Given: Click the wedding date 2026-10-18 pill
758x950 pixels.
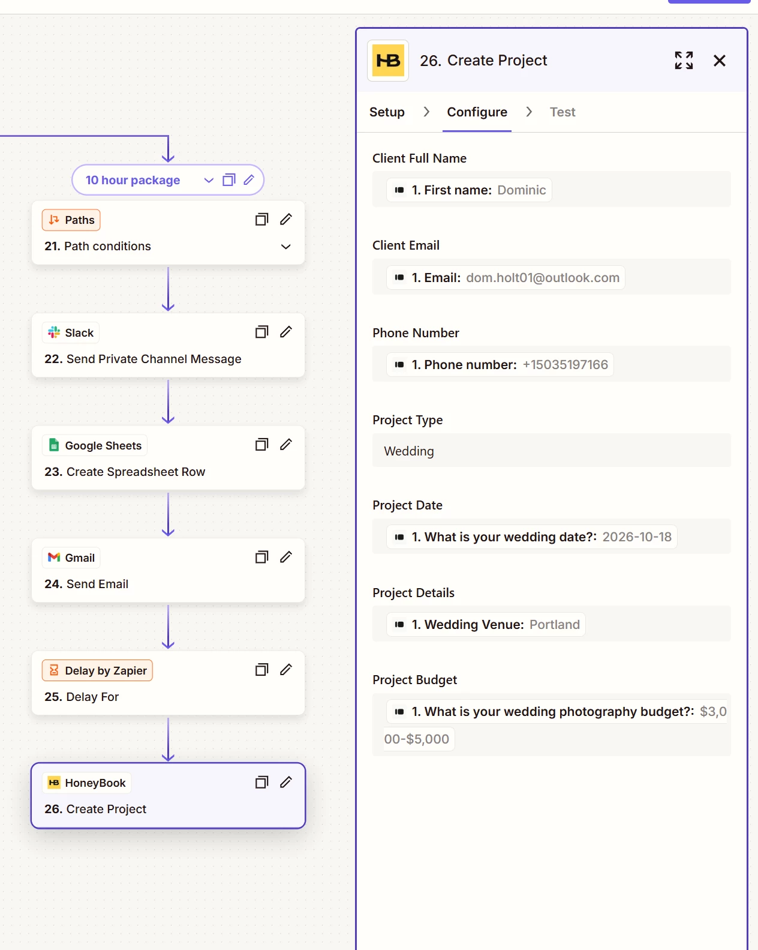Looking at the screenshot, I should 532,537.
